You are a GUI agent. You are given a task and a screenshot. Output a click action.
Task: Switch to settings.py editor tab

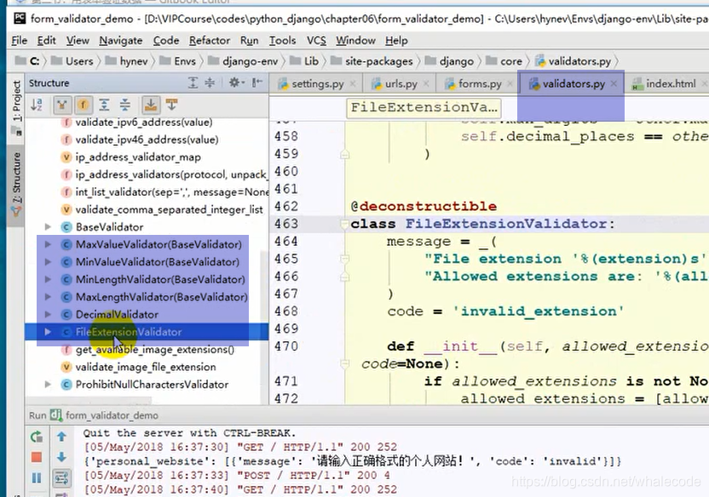pyautogui.click(x=317, y=84)
